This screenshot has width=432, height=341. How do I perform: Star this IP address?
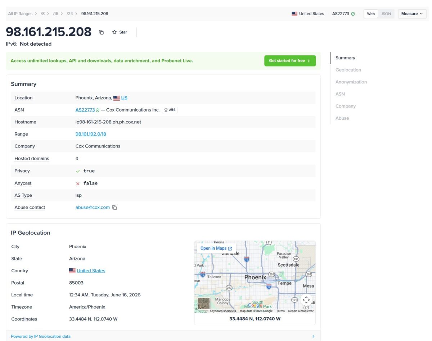coord(120,32)
